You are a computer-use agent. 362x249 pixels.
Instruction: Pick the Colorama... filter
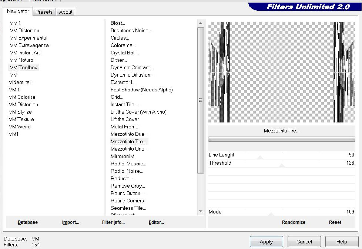[123, 45]
